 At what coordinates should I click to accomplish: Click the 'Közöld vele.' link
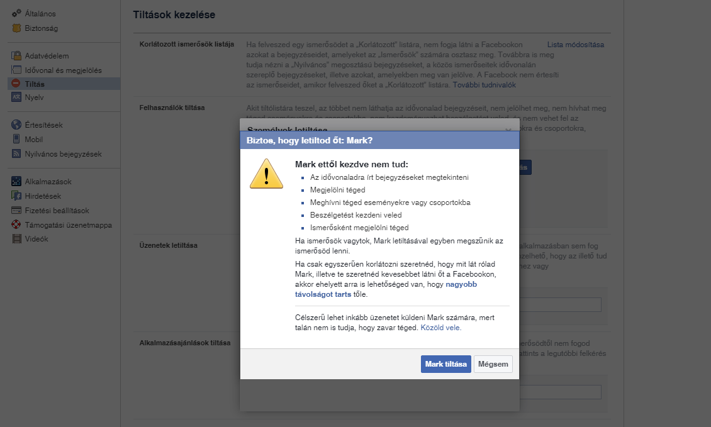440,327
